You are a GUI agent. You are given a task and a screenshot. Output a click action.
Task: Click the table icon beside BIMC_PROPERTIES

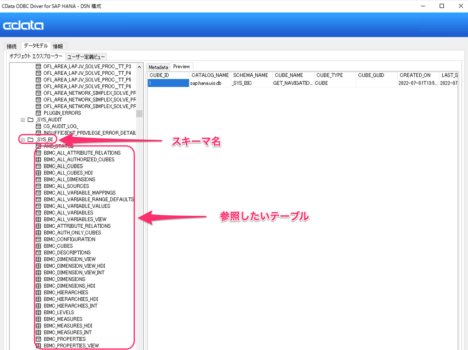(x=38, y=339)
